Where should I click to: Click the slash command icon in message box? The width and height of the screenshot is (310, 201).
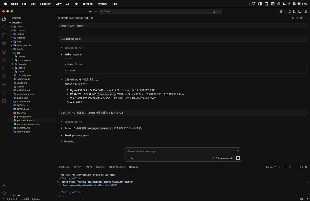point(133,158)
